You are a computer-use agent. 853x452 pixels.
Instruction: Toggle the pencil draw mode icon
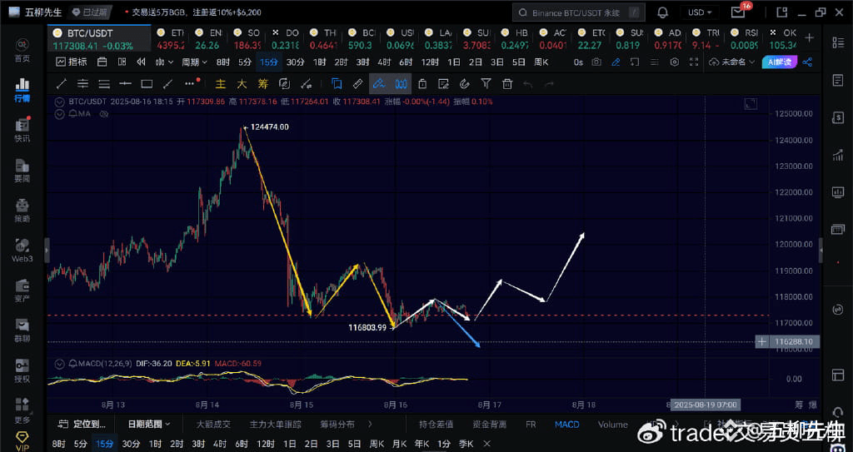tap(616, 62)
